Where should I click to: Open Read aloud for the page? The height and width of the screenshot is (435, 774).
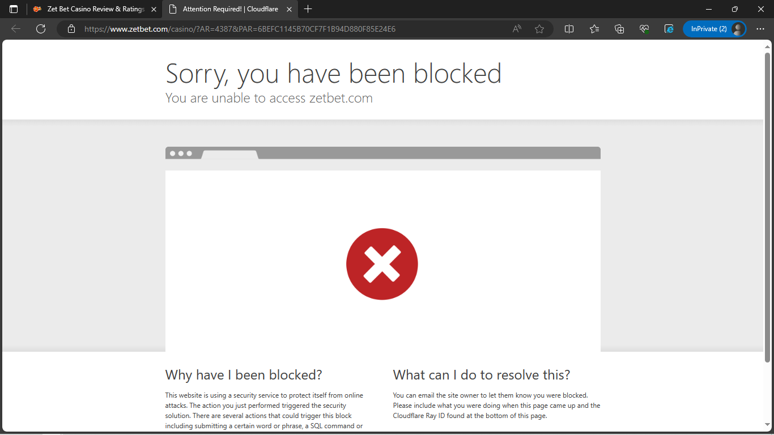point(516,29)
